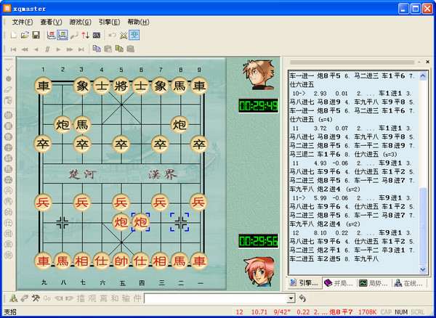Jump to the last move
The image size is (436, 318).
click(x=81, y=49)
